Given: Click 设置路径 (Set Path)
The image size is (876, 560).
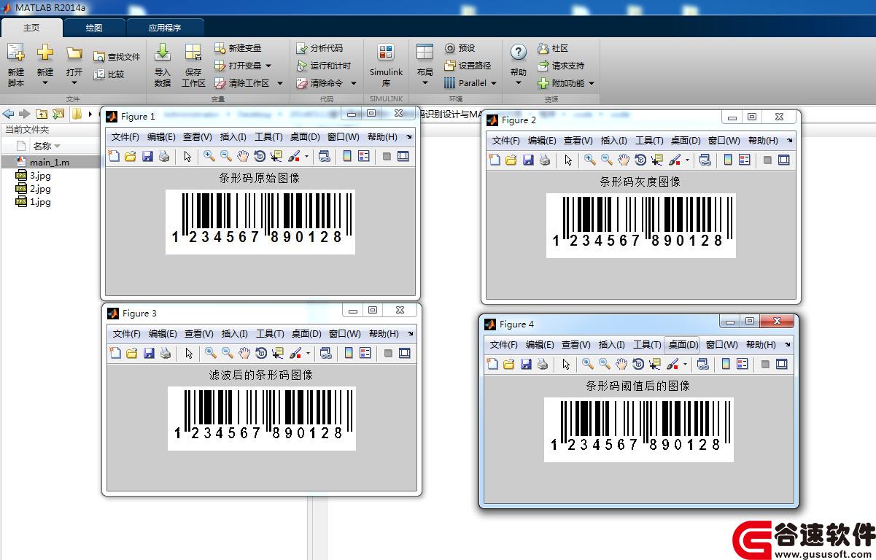Looking at the screenshot, I should pyautogui.click(x=468, y=66).
